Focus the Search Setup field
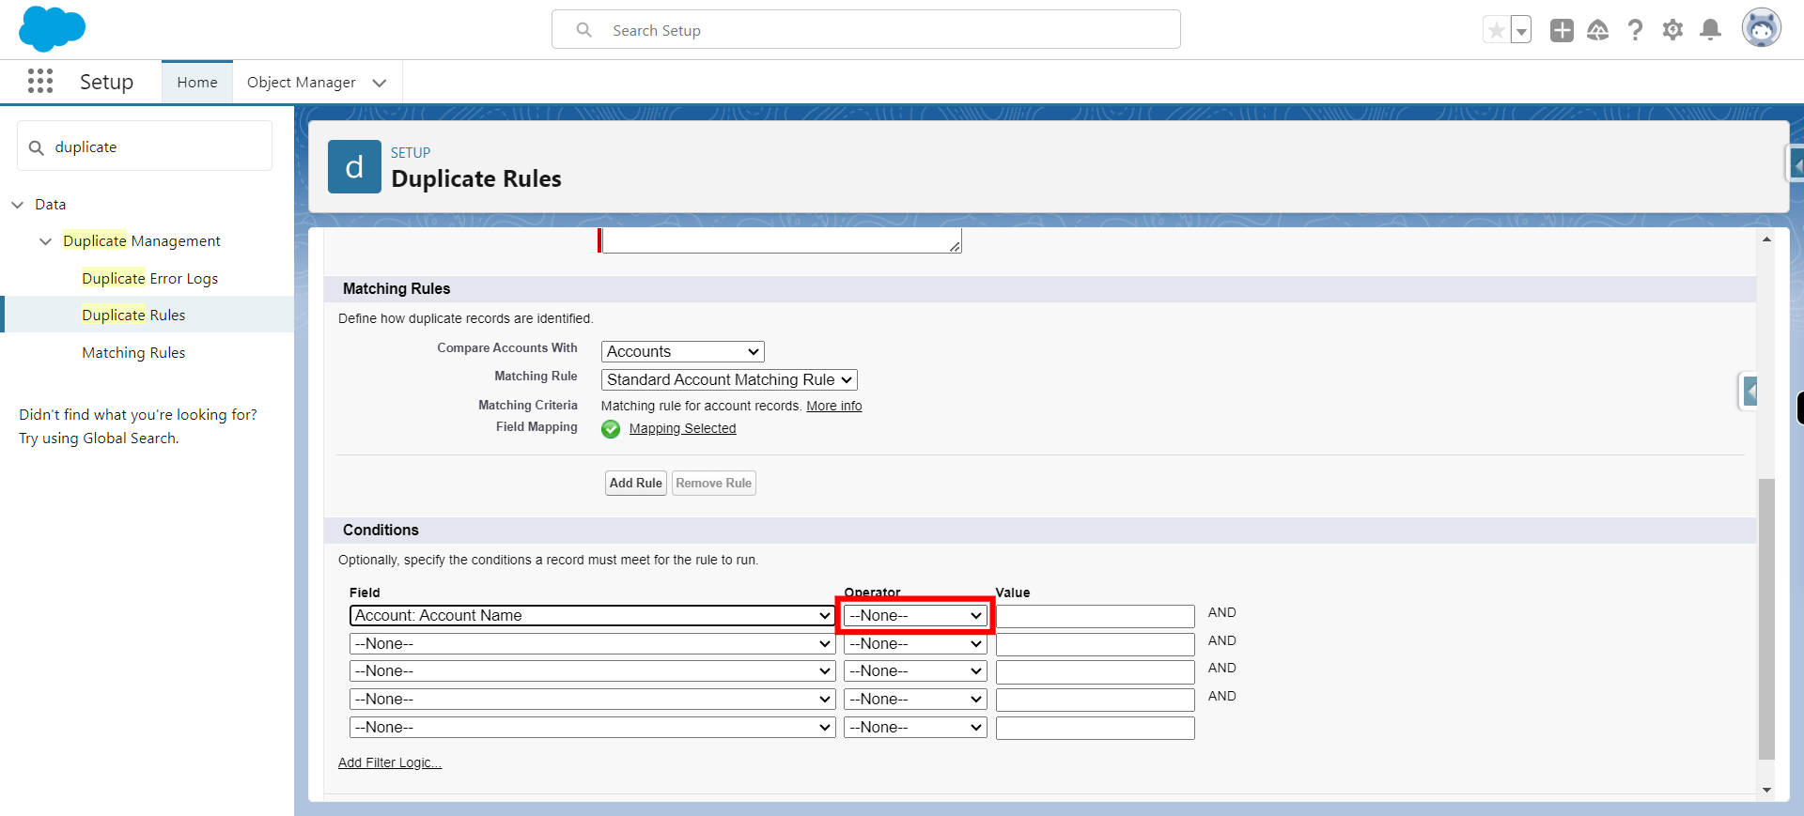 (x=866, y=30)
